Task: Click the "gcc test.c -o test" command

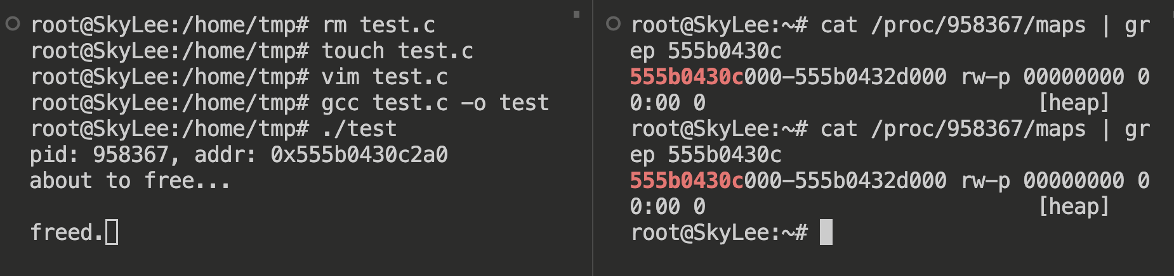Action: (435, 103)
